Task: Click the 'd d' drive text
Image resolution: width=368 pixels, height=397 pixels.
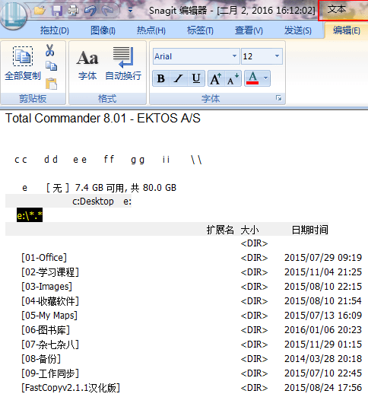Action: (x=51, y=160)
